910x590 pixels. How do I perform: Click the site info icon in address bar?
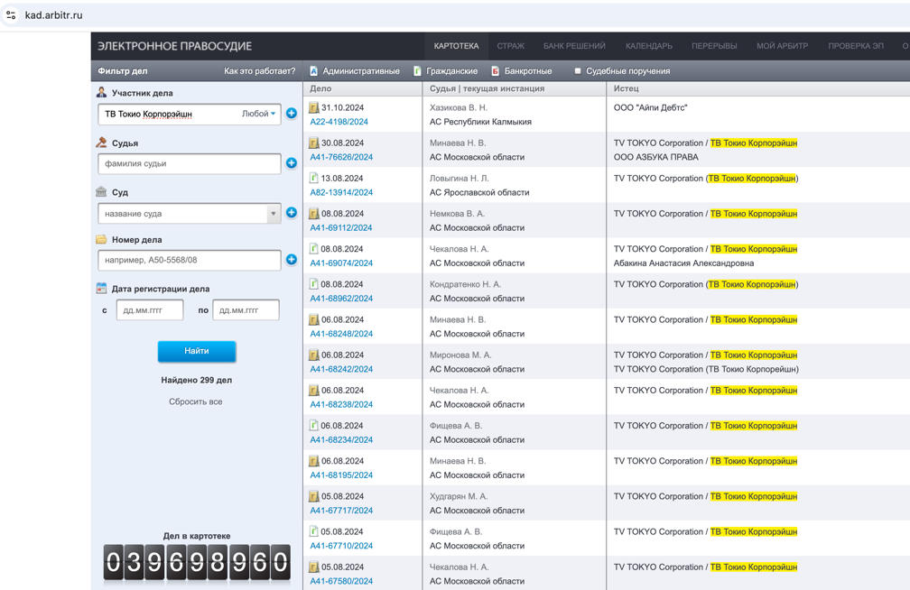click(11, 15)
